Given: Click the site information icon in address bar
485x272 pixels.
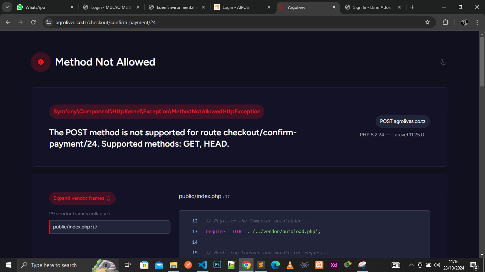Looking at the screenshot, I should [49, 22].
